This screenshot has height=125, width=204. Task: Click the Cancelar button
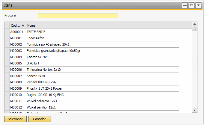click(40, 119)
